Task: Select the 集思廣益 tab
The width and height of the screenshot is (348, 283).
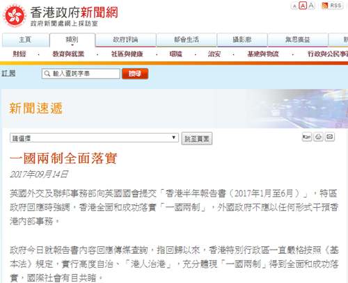Action: point(298,40)
